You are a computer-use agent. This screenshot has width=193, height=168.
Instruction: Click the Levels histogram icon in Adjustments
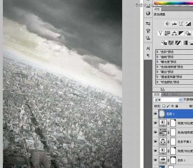(175, 23)
